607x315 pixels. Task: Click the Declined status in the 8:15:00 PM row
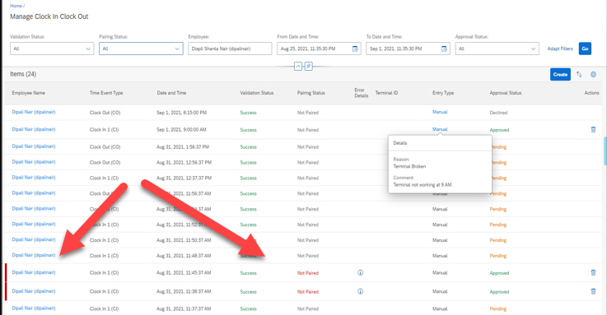(498, 113)
